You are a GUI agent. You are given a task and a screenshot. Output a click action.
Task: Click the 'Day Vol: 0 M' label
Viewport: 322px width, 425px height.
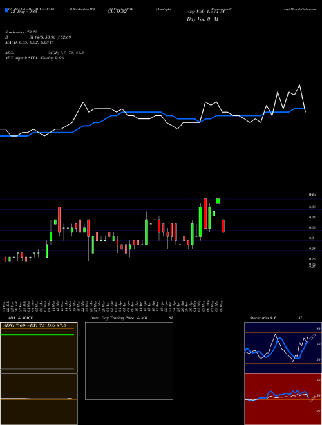[x=202, y=19]
